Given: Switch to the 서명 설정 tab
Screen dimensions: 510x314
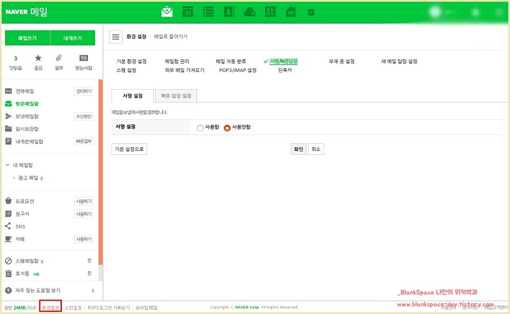Looking at the screenshot, I should coord(133,96).
